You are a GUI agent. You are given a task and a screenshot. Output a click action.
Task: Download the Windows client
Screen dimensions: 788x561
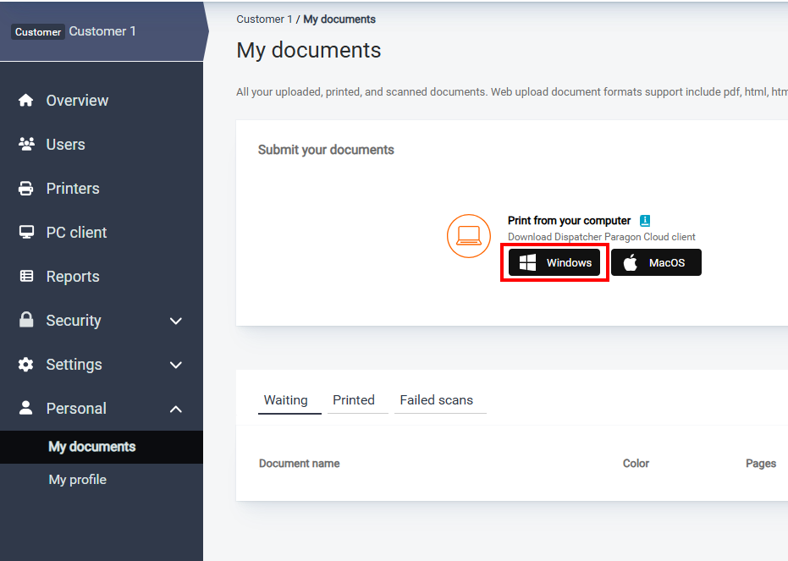[555, 263]
